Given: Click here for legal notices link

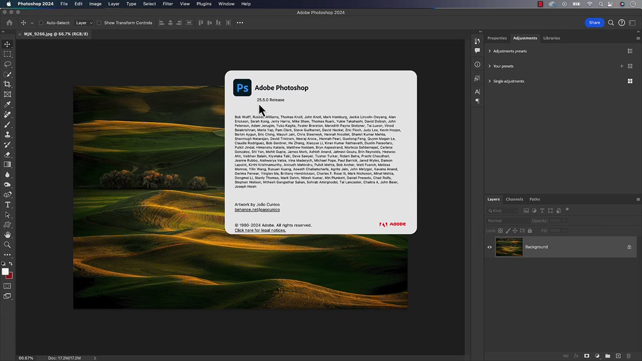Looking at the screenshot, I should 261,230.
